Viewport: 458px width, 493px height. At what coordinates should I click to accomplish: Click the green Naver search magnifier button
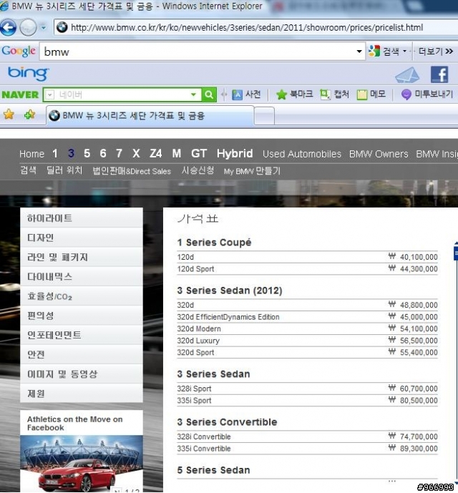(209, 94)
